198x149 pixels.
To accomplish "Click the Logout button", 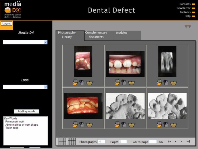I will [x=7, y=23].
